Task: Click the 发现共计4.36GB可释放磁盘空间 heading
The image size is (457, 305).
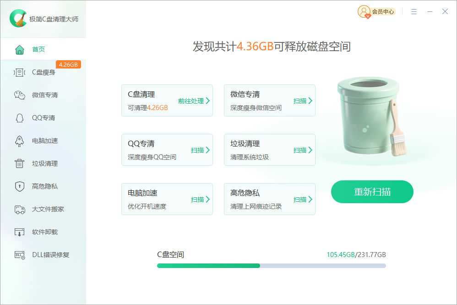Action: [272, 47]
